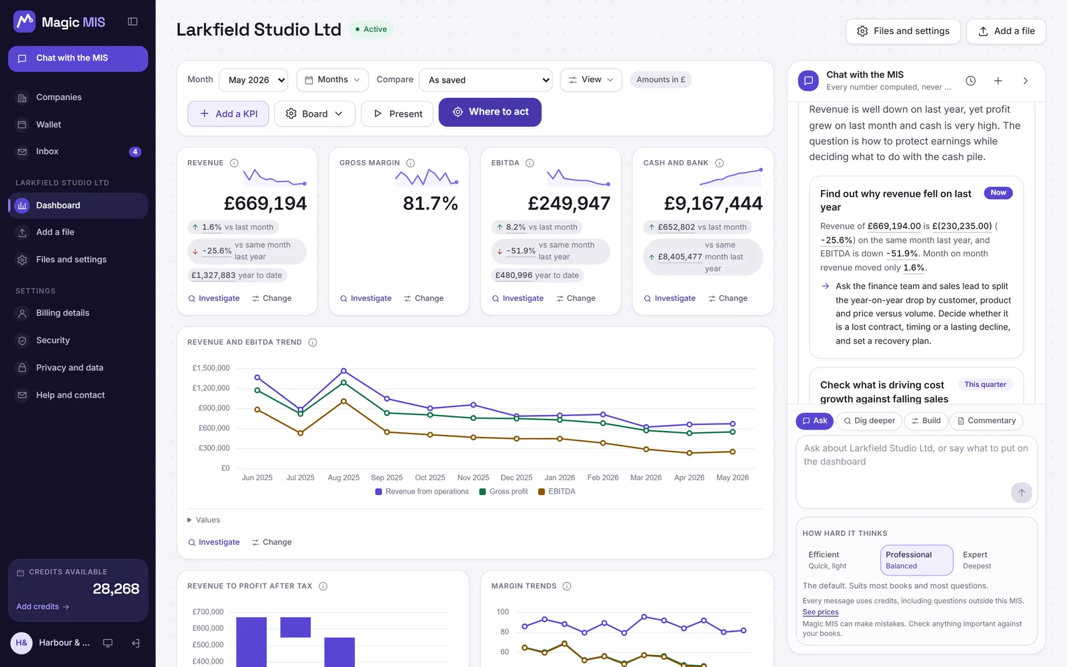
Task: Toggle the Revenue from operations legend swatch
Action: [x=379, y=492]
